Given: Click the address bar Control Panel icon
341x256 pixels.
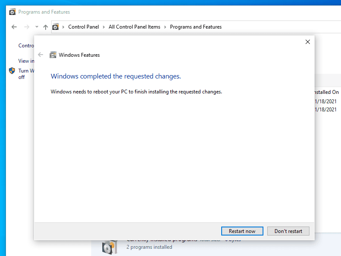Looking at the screenshot, I should pyautogui.click(x=56, y=27).
